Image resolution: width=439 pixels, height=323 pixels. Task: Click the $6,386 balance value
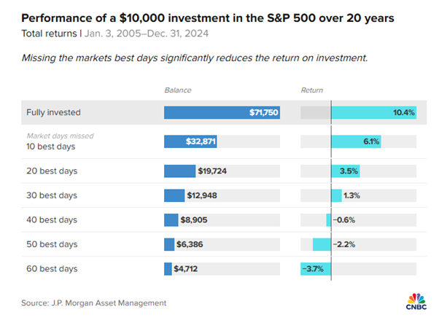[192, 244]
